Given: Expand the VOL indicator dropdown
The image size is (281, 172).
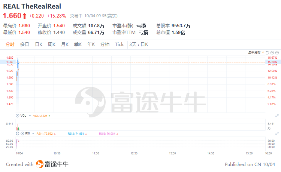Looking at the screenshot, I should pos(30,116).
